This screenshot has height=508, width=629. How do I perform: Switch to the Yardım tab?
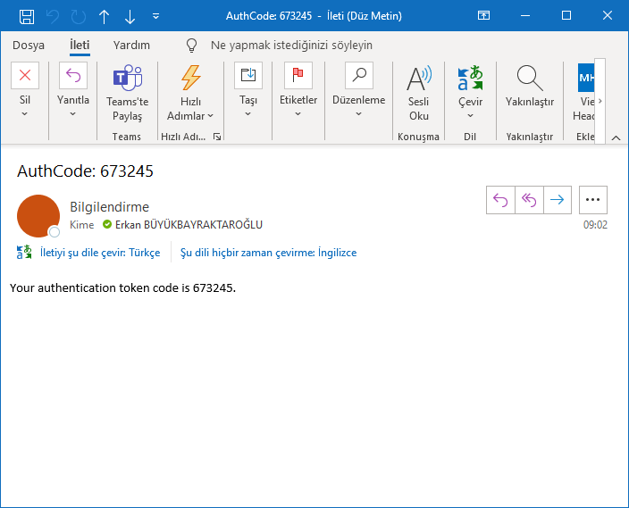(131, 45)
